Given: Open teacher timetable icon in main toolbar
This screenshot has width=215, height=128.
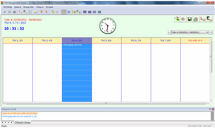Looking at the screenshot, I should 26,12.
